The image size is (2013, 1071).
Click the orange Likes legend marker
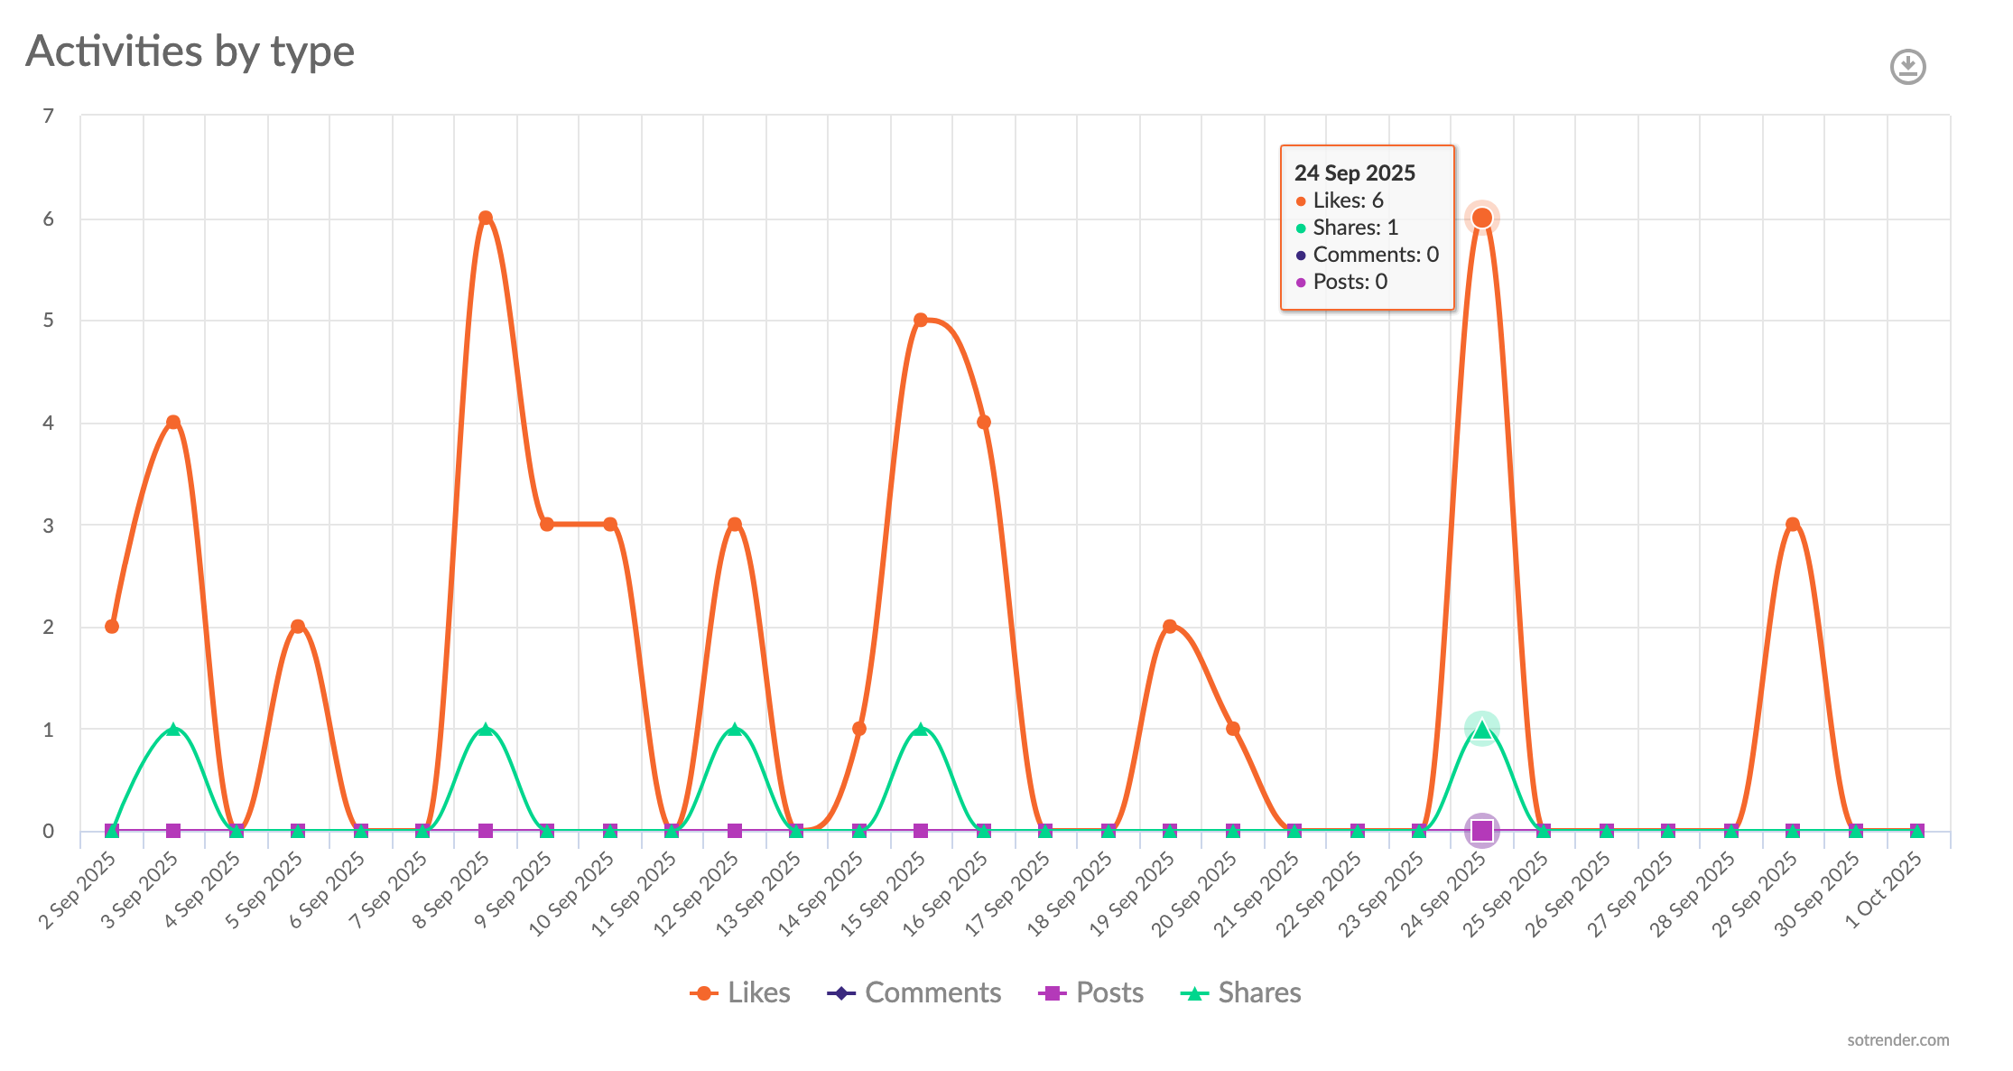[x=703, y=992]
